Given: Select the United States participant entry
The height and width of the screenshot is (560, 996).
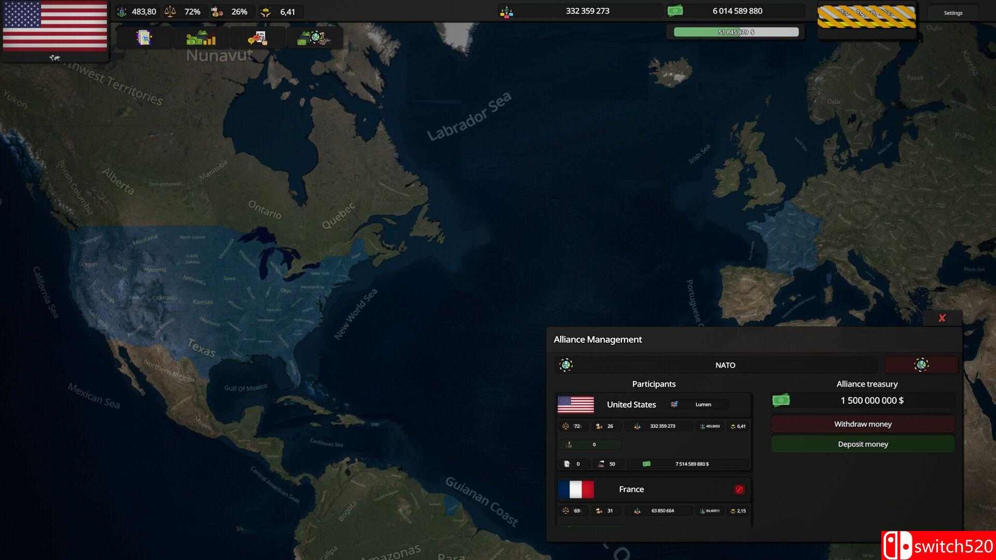Looking at the screenshot, I should pos(631,404).
